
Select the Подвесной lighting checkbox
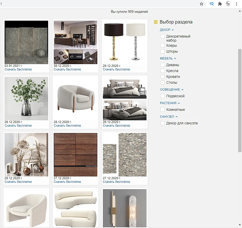(163, 96)
